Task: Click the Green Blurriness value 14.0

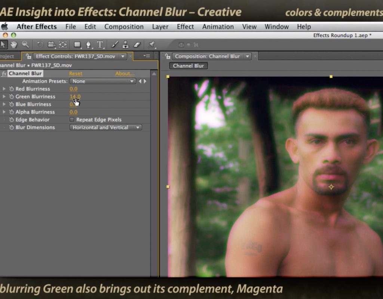Action: click(x=75, y=96)
